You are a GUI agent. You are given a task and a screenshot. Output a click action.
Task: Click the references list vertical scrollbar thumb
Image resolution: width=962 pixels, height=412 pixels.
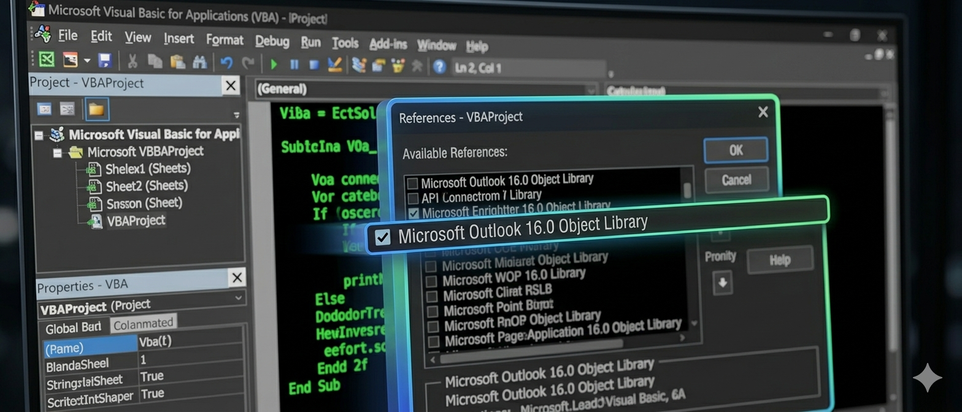(687, 190)
